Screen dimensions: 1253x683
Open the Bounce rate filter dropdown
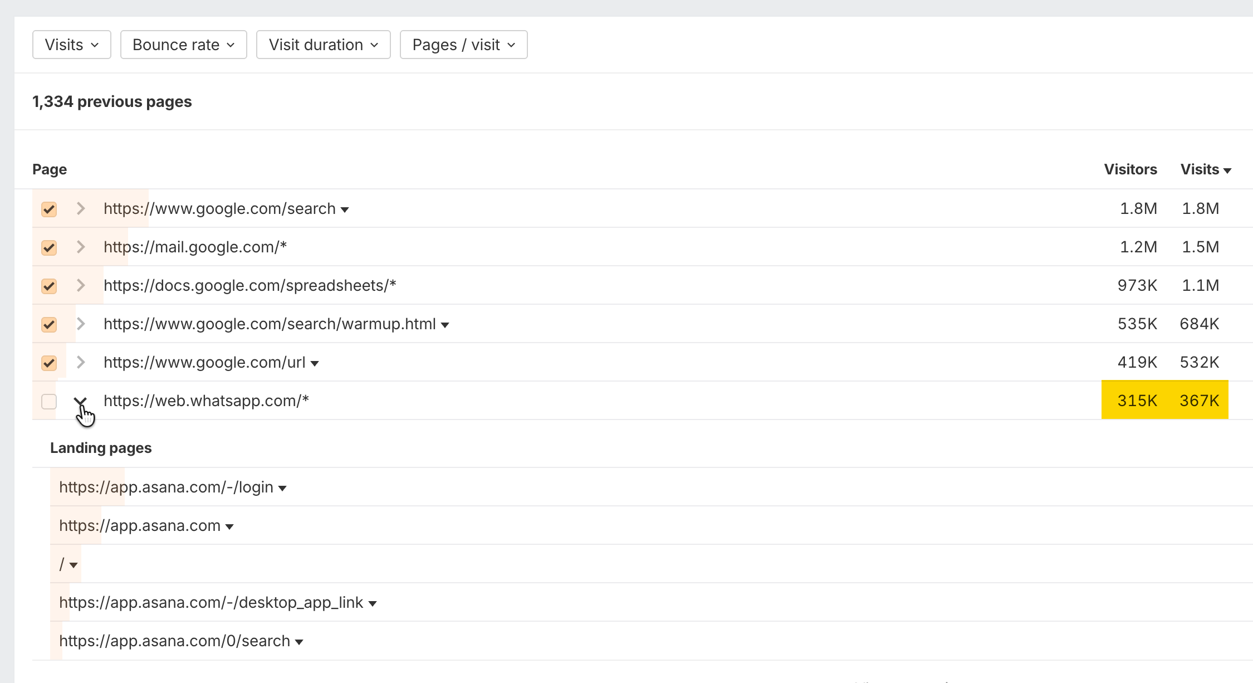coord(184,45)
